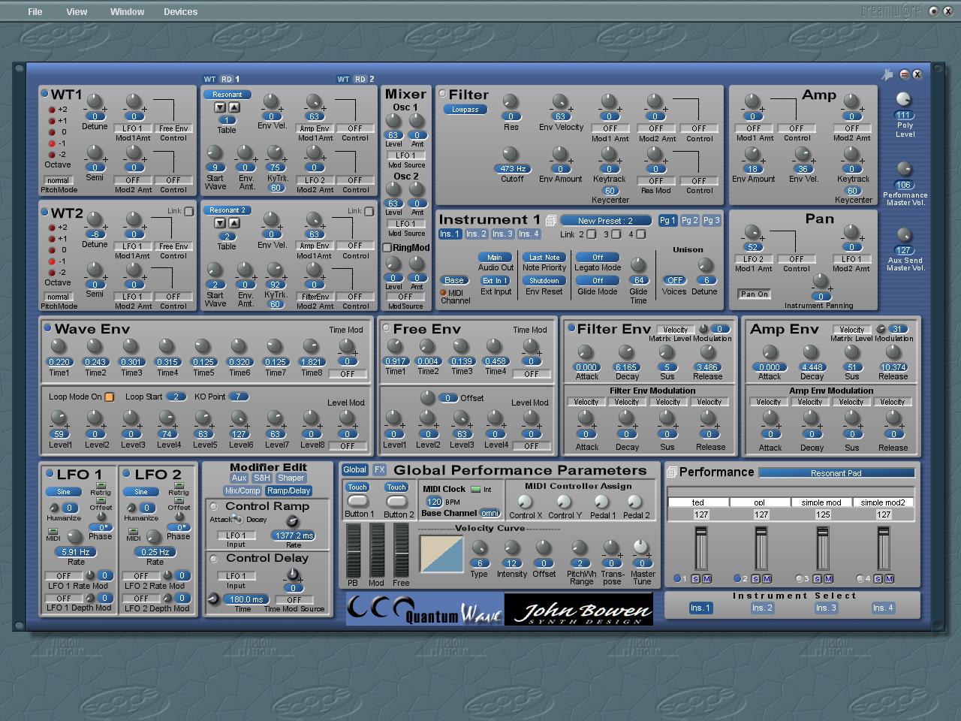961x721 pixels.
Task: Switch to Pg 2 tab
Action: click(689, 220)
